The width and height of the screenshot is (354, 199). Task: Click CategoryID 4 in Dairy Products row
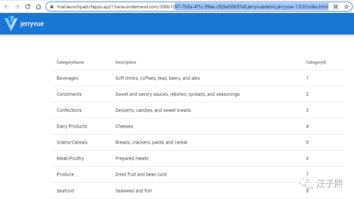307,126
